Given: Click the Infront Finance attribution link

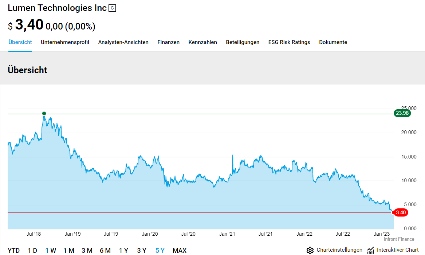Looking at the screenshot, I should point(399,239).
